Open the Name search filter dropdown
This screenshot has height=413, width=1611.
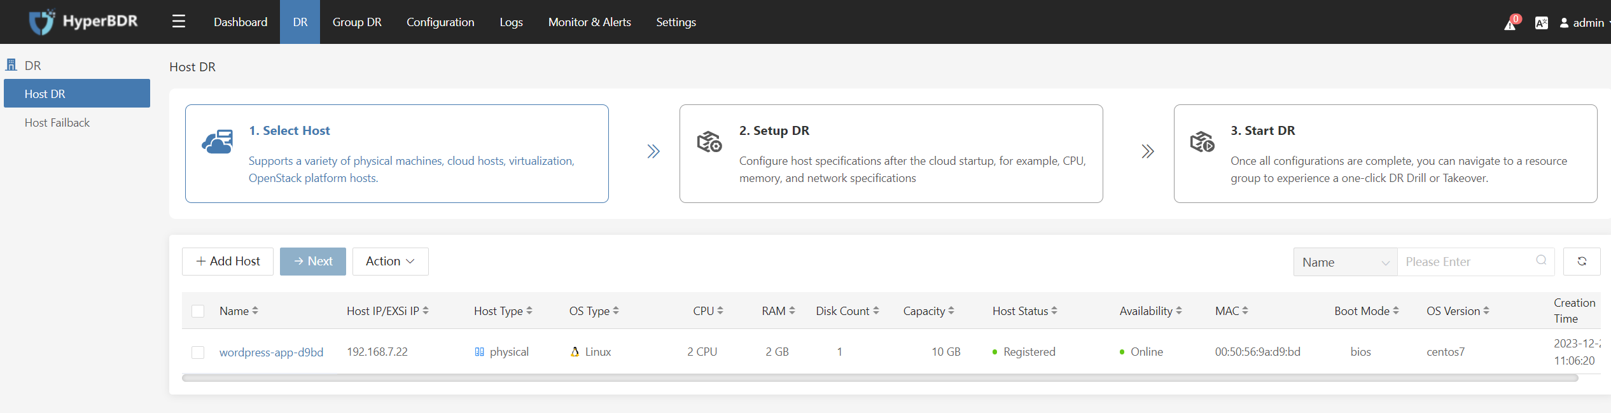(x=1345, y=262)
